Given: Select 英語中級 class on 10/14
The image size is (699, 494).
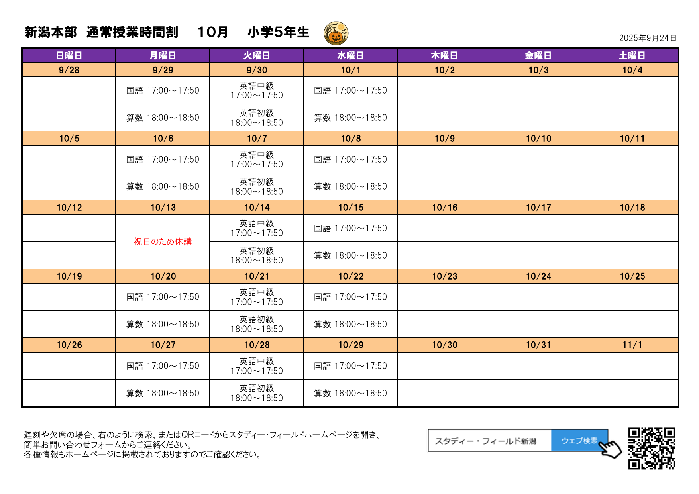Looking at the screenshot, I should point(257,228).
